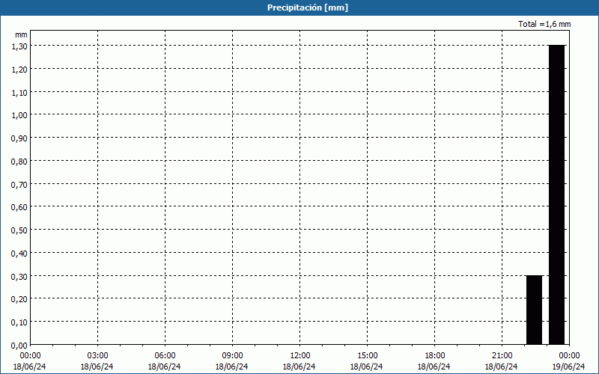This screenshot has width=599, height=374.
Task: Click the Total =1,6 mm label
Action: pyautogui.click(x=544, y=24)
